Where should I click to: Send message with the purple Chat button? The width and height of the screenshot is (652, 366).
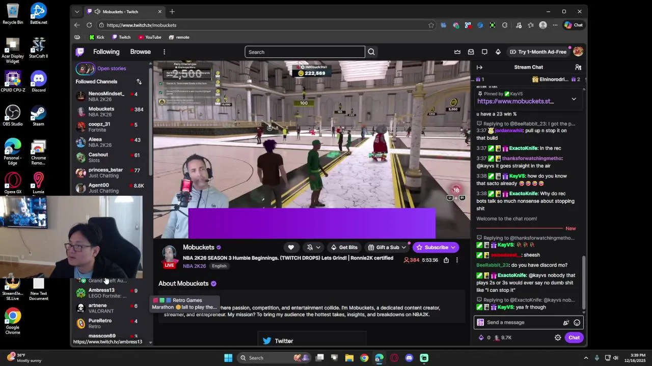click(574, 338)
